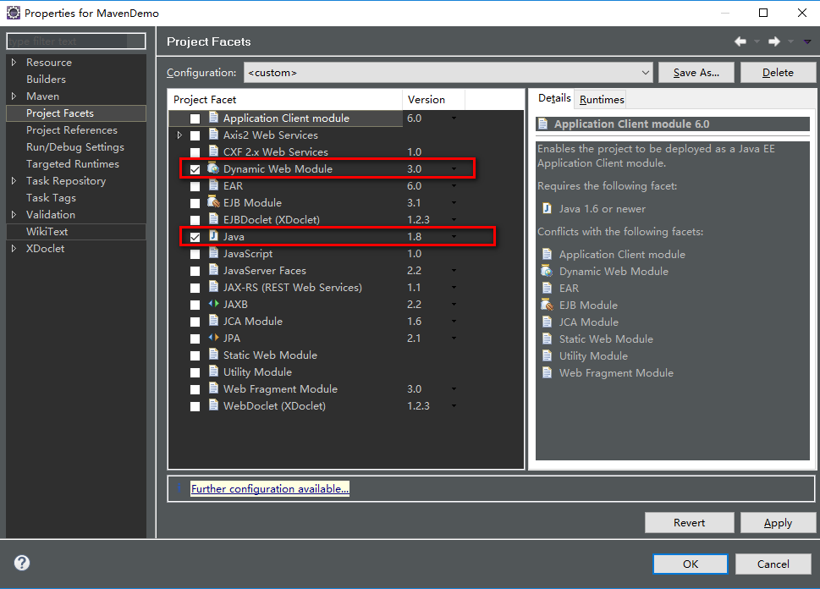Click the type filter text field
The height and width of the screenshot is (589, 820).
click(76, 41)
